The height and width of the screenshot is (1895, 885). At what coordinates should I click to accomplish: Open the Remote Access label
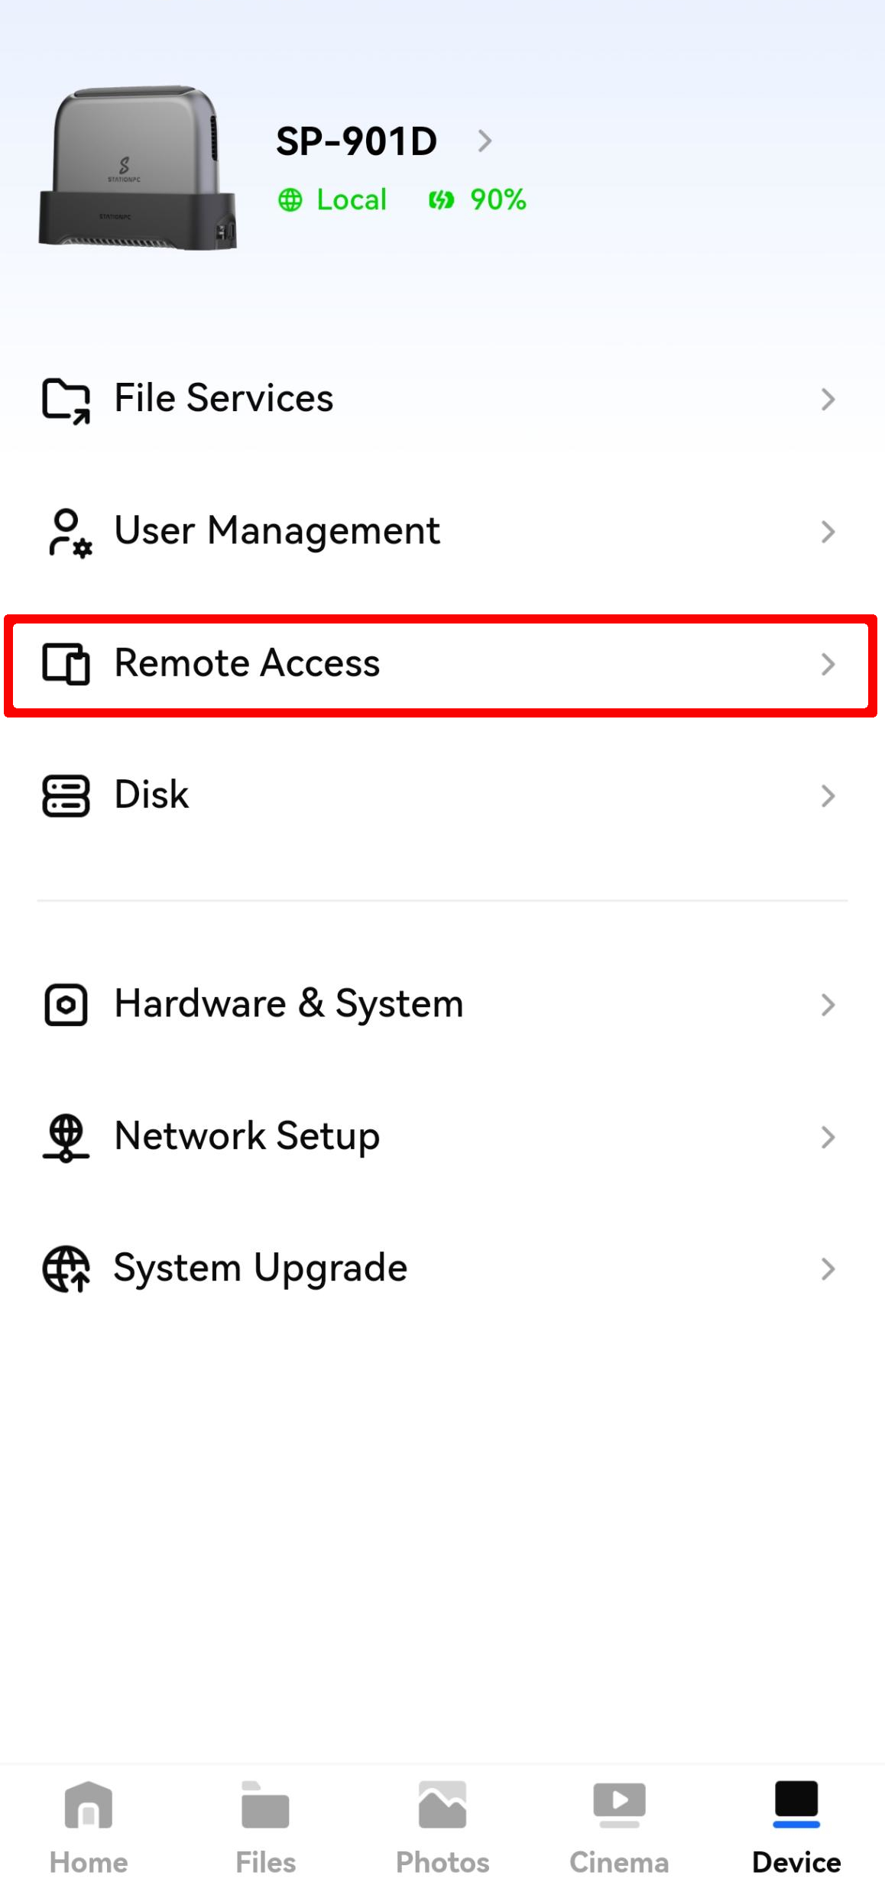(247, 663)
